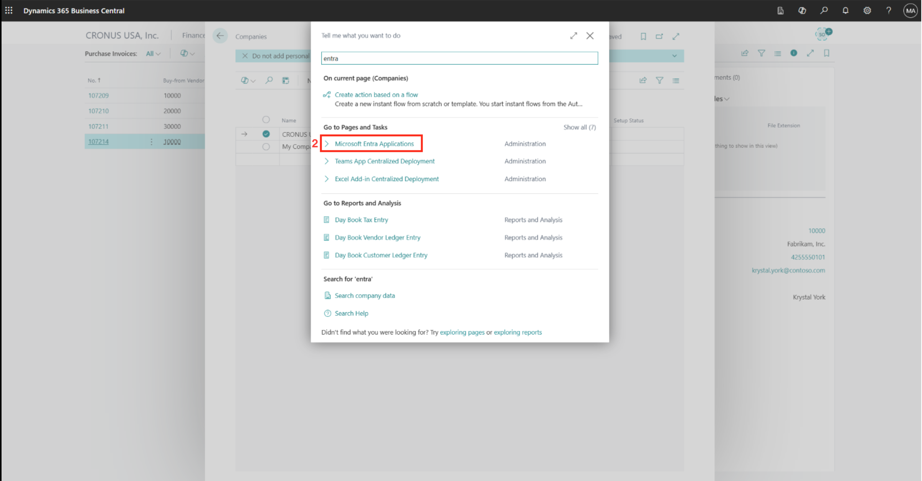Viewport: 922px width, 481px height.
Task: Expand the Tell Me dialog to full size
Action: pos(573,36)
